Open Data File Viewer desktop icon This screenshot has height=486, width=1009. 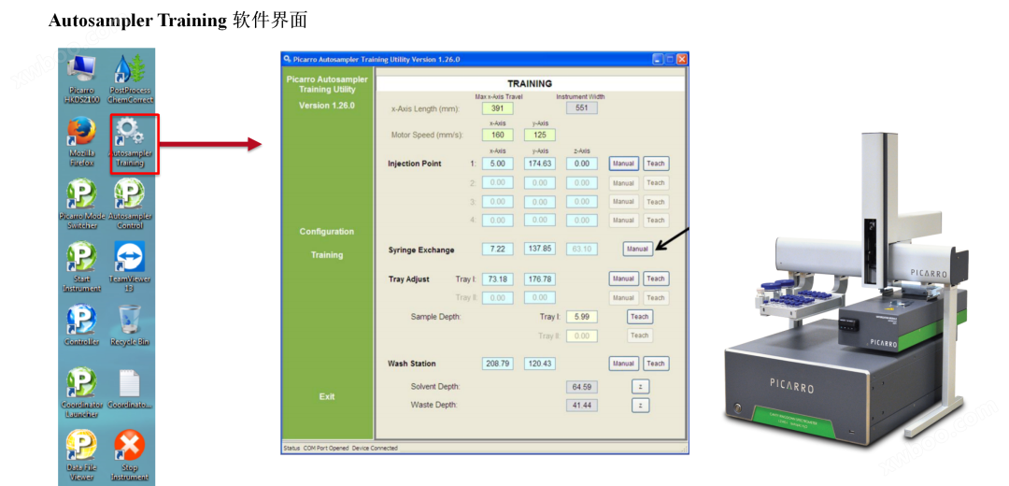coord(81,456)
